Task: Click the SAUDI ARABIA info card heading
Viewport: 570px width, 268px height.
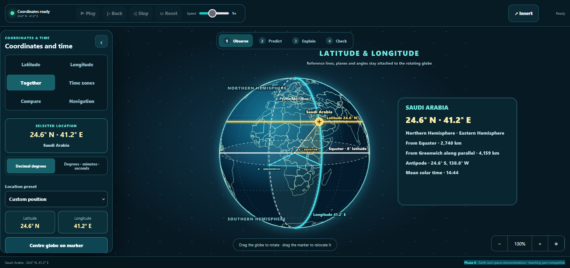Action: tap(427, 108)
